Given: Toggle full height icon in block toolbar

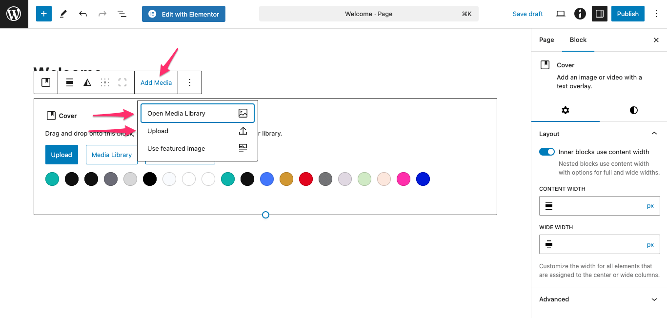Looking at the screenshot, I should point(122,82).
